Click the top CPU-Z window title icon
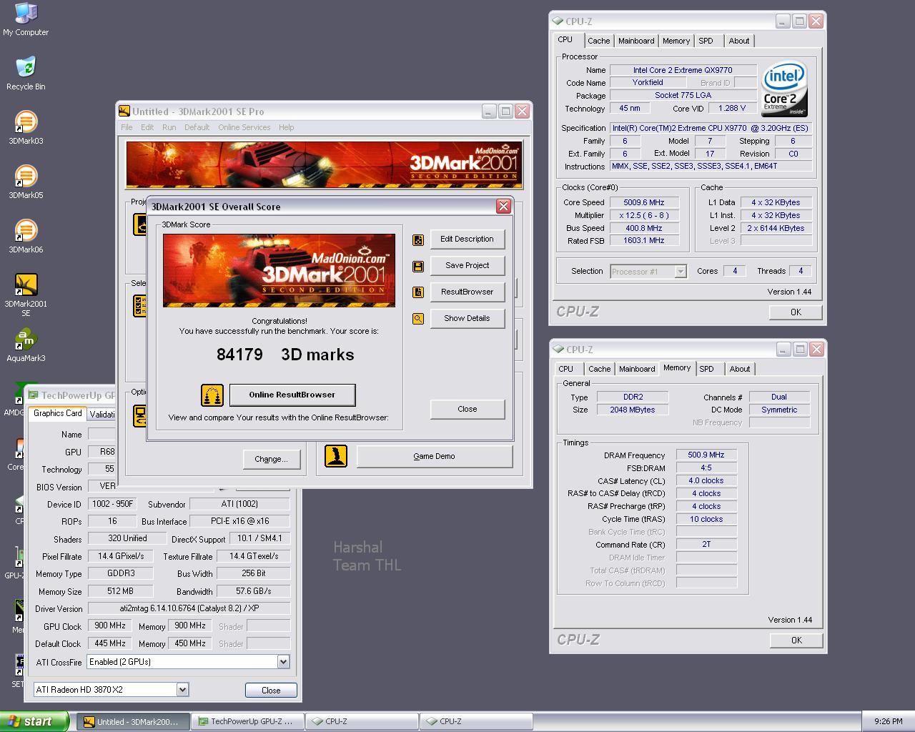Viewport: 915px width, 732px height. tap(558, 21)
